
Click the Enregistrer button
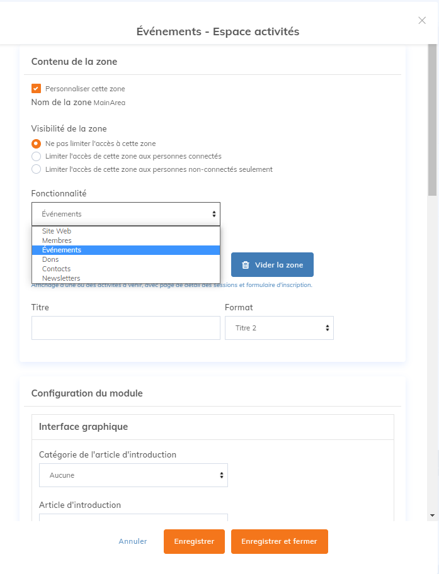point(194,541)
